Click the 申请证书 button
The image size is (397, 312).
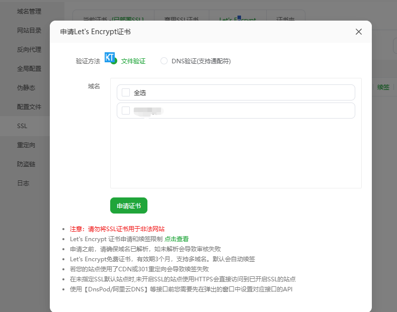pyautogui.click(x=129, y=205)
